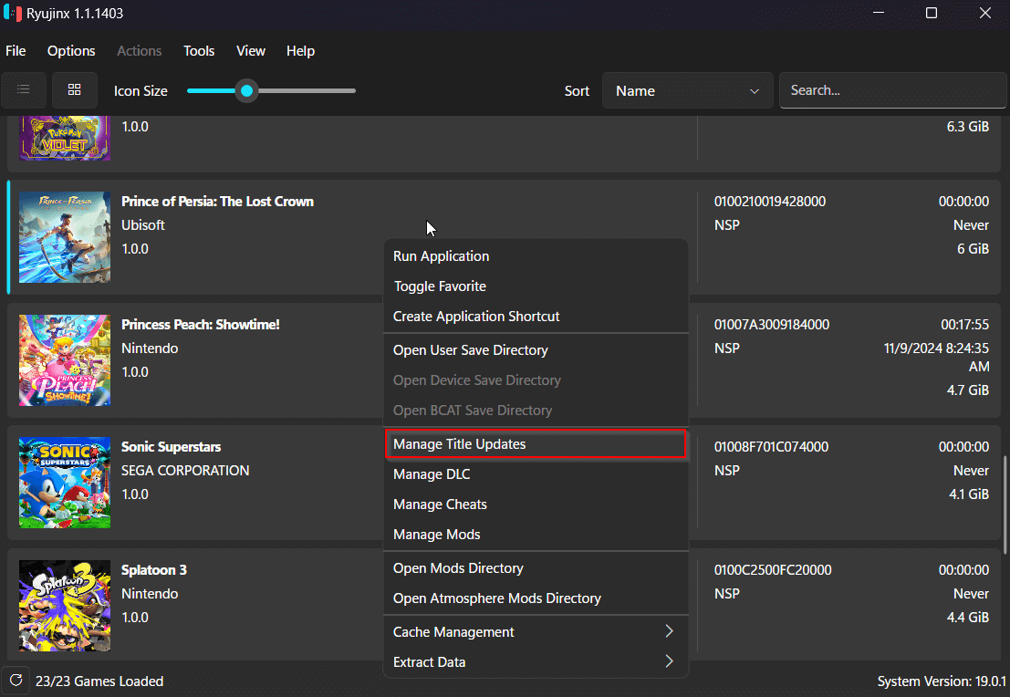Click the game list vertical scrollbar
This screenshot has height=697, width=1010.
[x=1005, y=505]
